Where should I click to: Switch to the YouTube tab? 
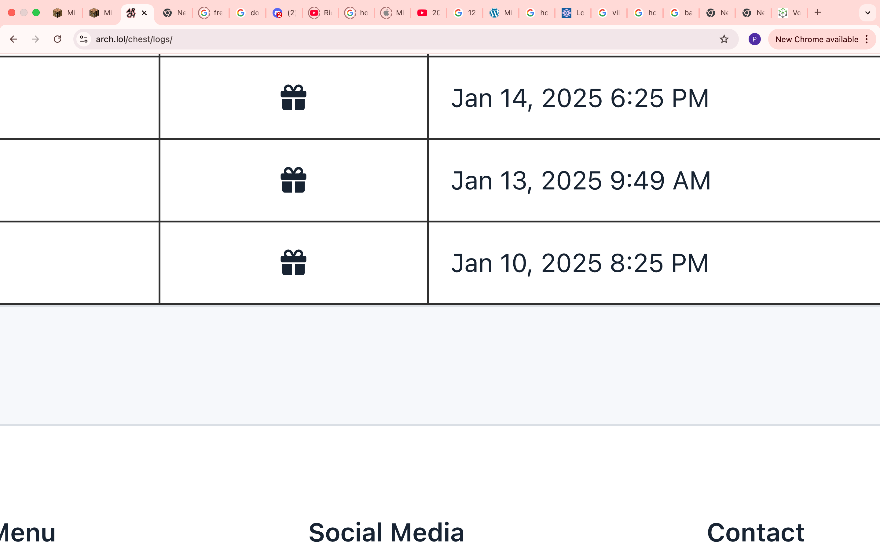[x=429, y=13]
